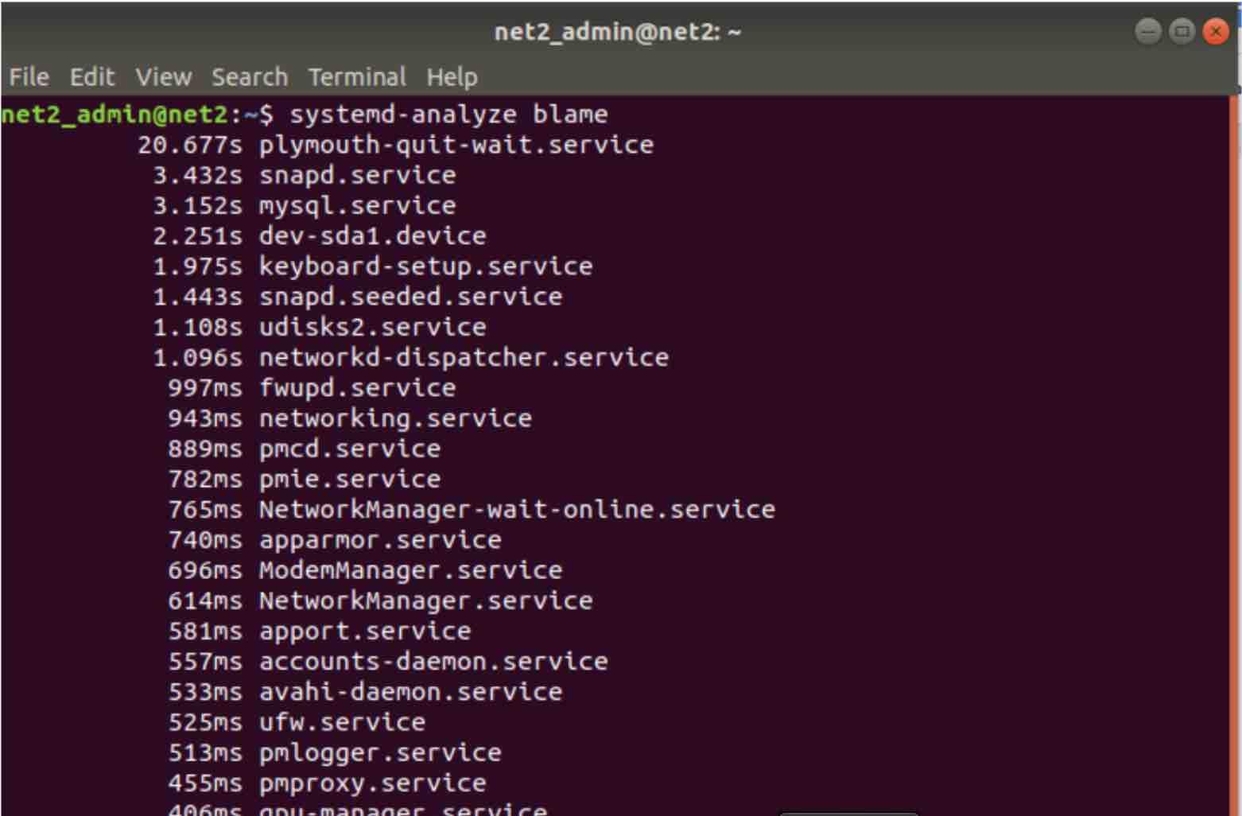
Task: Open the View menu
Action: pyautogui.click(x=163, y=77)
